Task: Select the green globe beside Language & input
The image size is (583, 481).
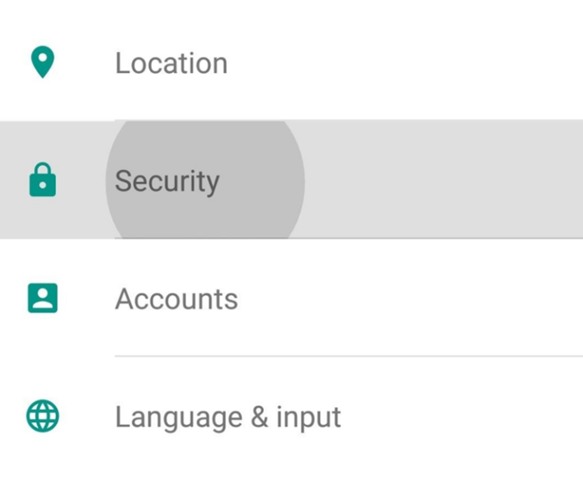Action: point(42,416)
